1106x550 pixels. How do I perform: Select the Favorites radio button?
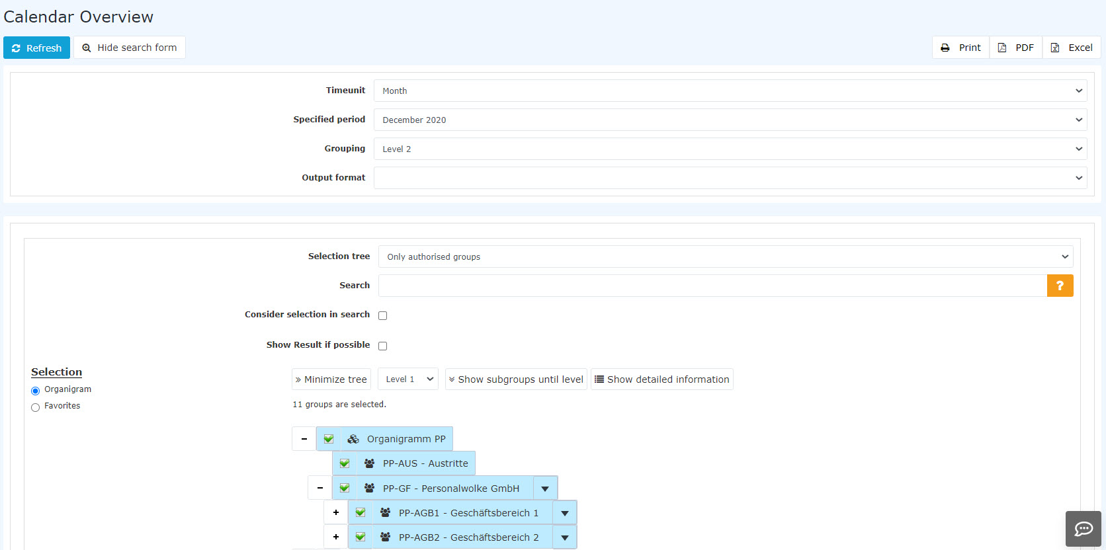click(x=36, y=407)
